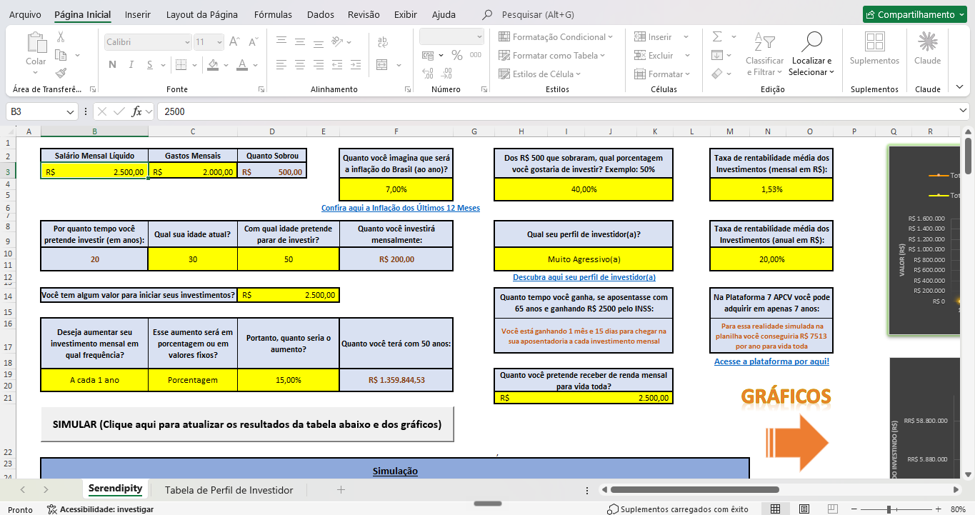
Task: Click the insert function fx icon
Action: (137, 111)
